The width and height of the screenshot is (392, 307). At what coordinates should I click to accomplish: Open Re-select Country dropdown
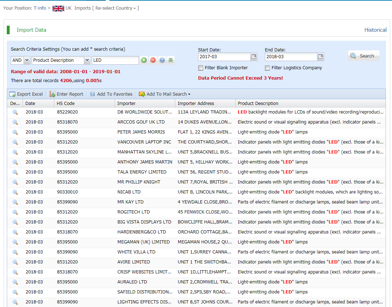coord(115,8)
